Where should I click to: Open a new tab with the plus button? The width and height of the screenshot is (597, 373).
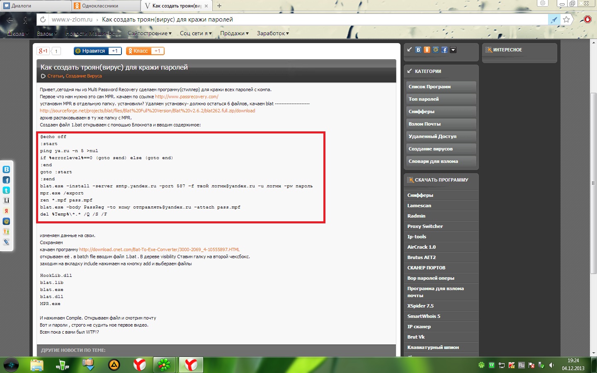[219, 6]
